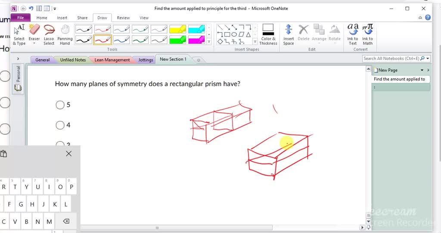Image resolution: width=441 pixels, height=233 pixels.
Task: Click the Select & Type tool
Action: (x=19, y=35)
